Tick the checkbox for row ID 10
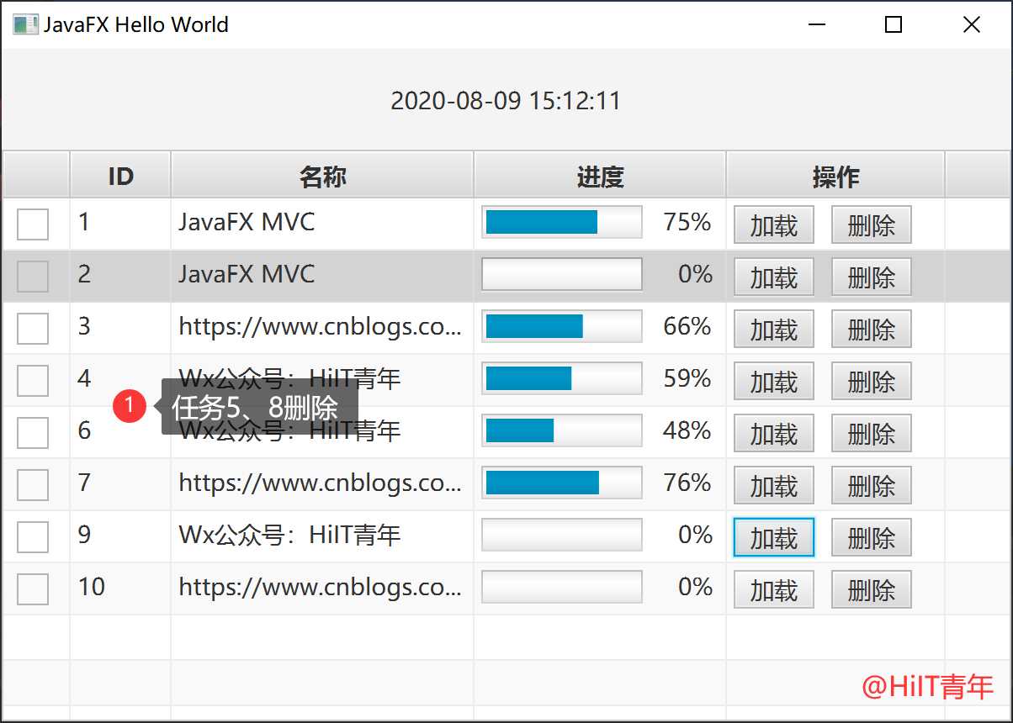 (x=33, y=589)
